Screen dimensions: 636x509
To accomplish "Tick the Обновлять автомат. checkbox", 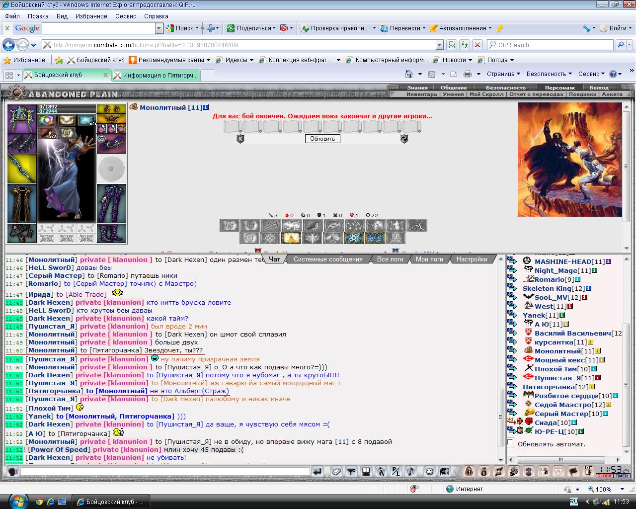I will (511, 443).
